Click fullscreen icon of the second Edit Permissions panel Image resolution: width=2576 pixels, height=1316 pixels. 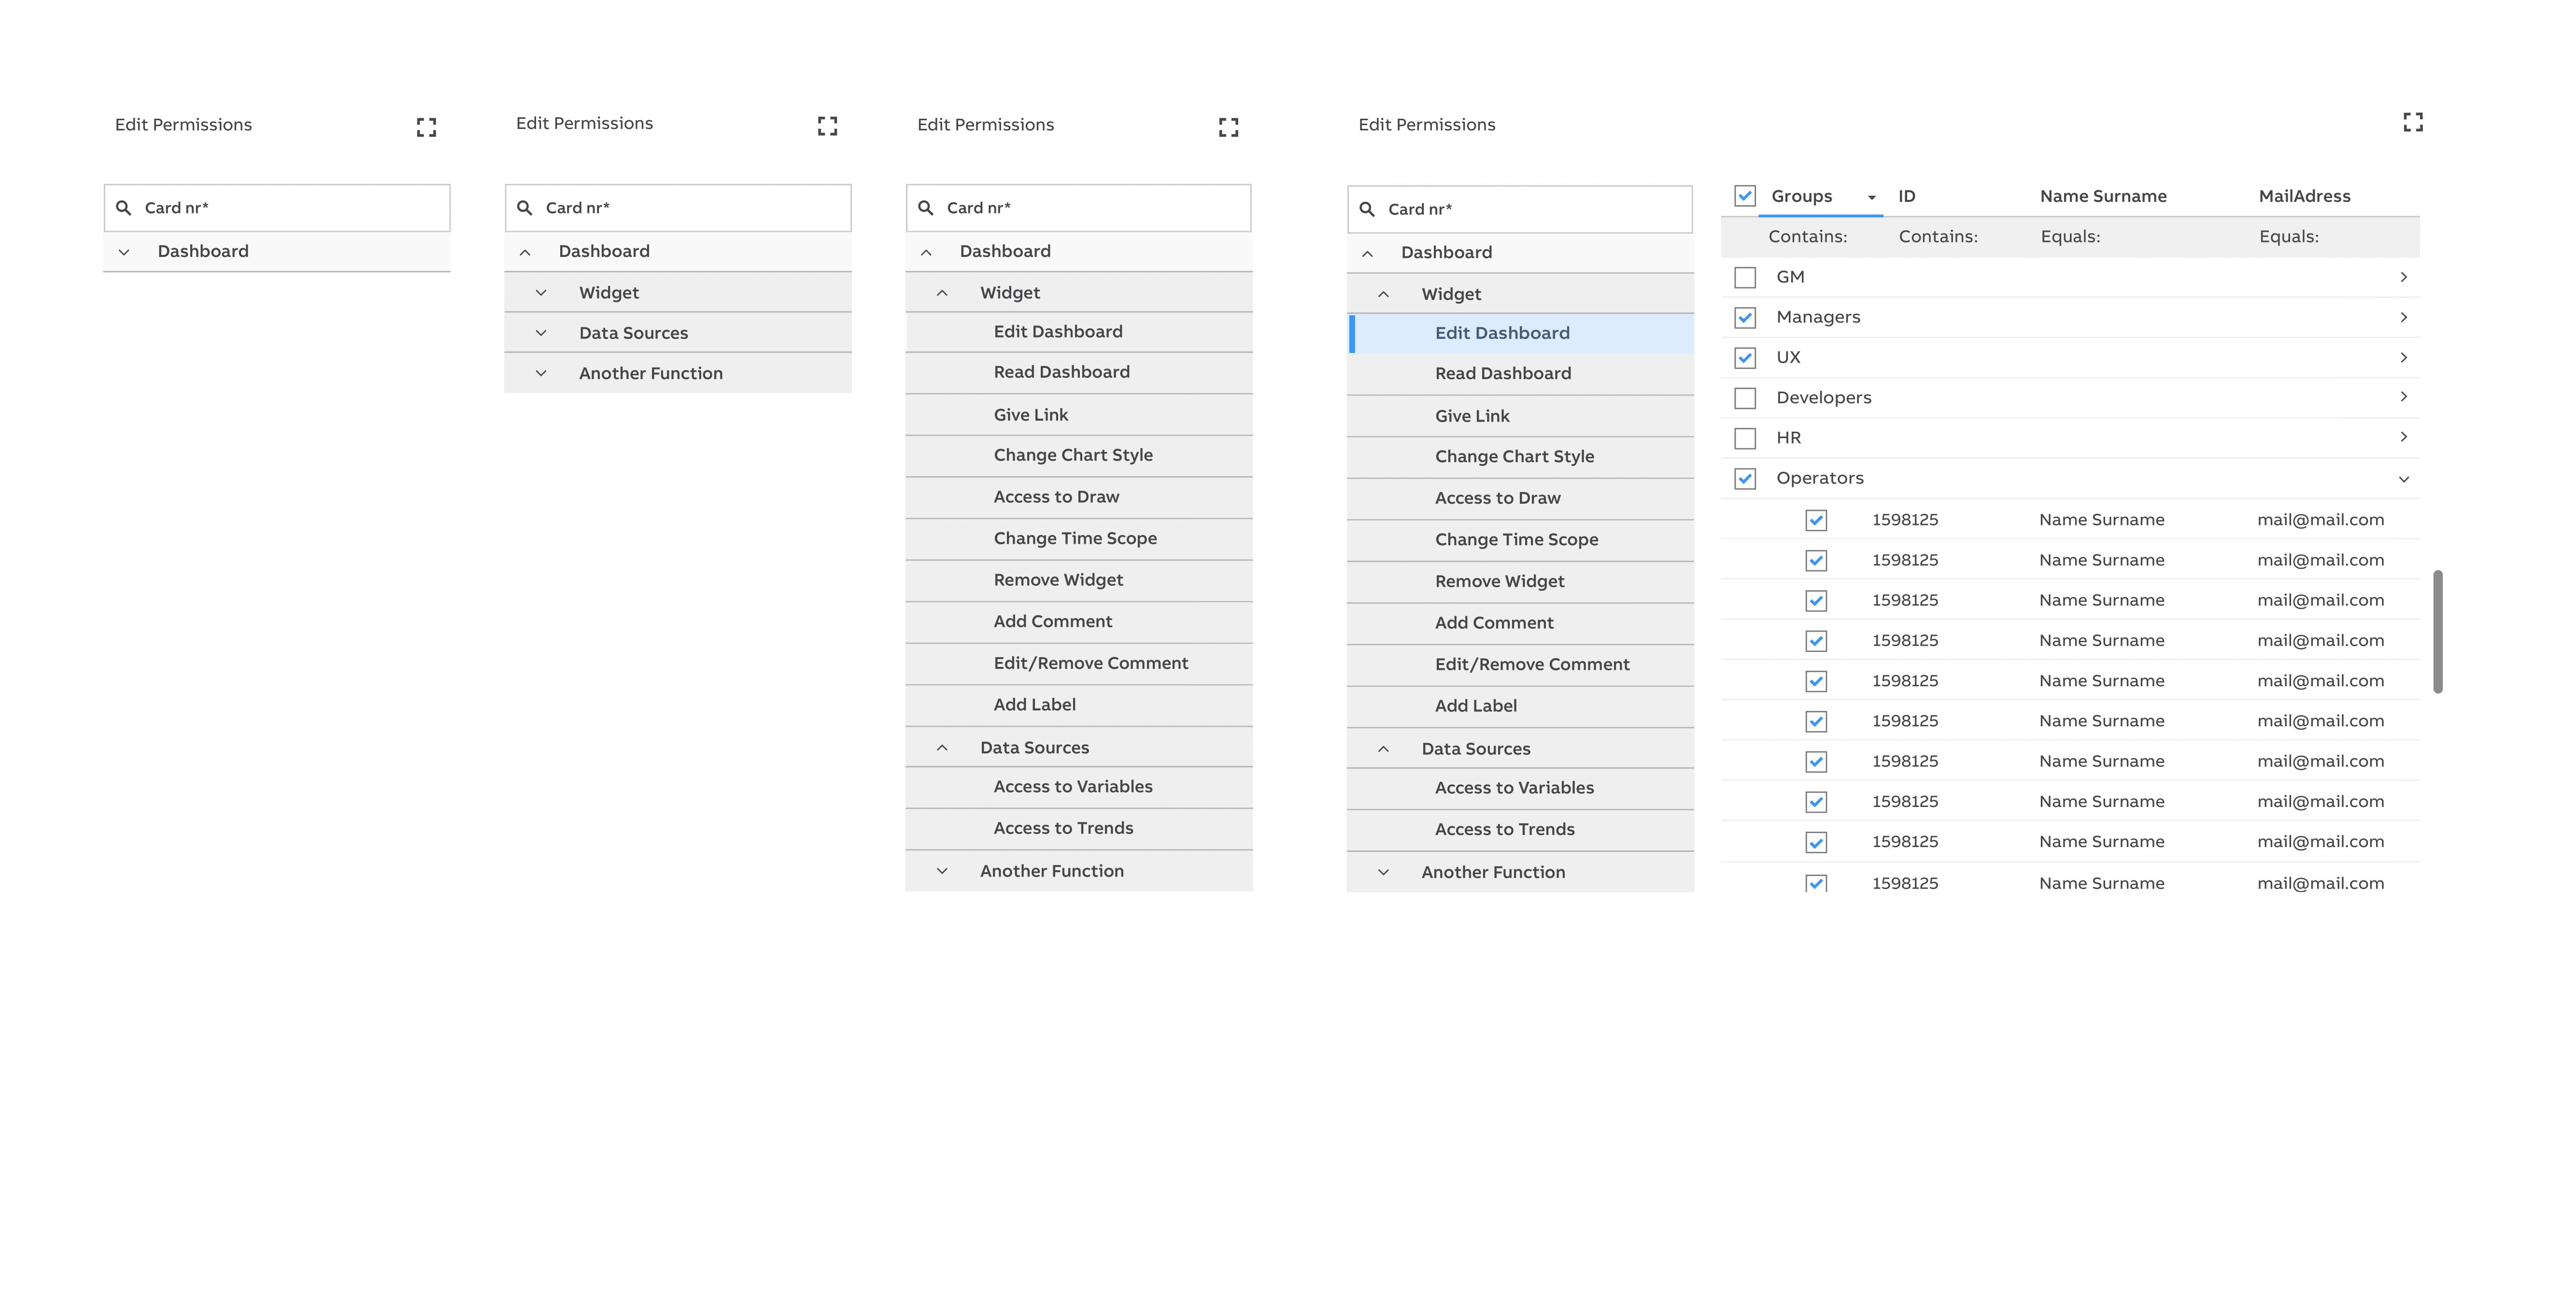pyautogui.click(x=827, y=126)
